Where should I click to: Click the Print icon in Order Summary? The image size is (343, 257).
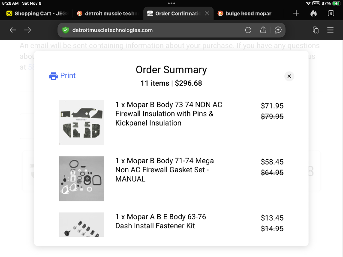(x=54, y=76)
